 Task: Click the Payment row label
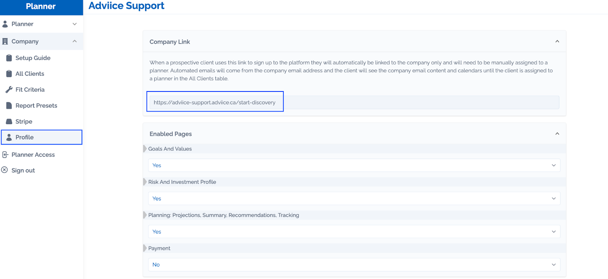pyautogui.click(x=159, y=248)
